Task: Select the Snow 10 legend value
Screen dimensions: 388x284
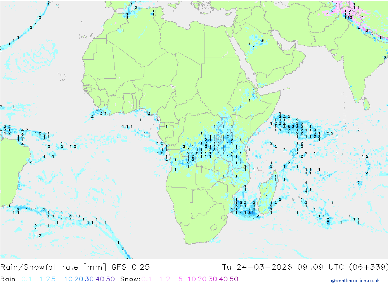Action: [x=192, y=279]
